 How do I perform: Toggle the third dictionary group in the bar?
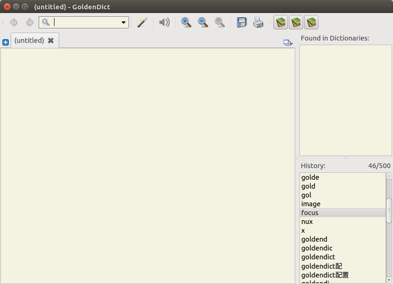click(311, 22)
